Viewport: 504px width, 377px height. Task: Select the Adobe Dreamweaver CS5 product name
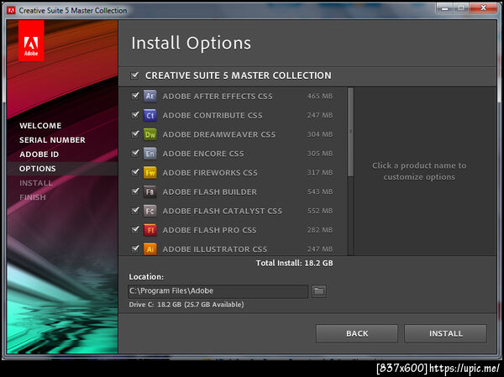coord(219,134)
